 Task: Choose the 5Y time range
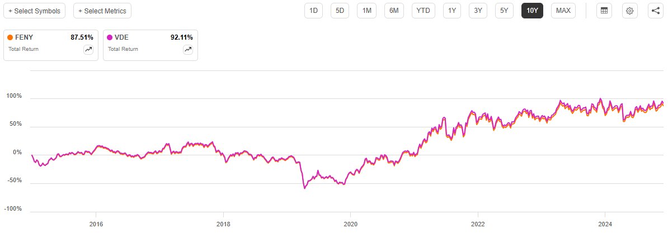pyautogui.click(x=504, y=11)
